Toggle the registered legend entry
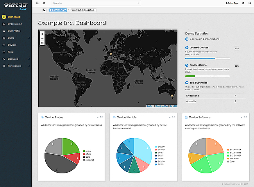Image resolution: width=254 pixels, height=187 pixels. [89, 160]
